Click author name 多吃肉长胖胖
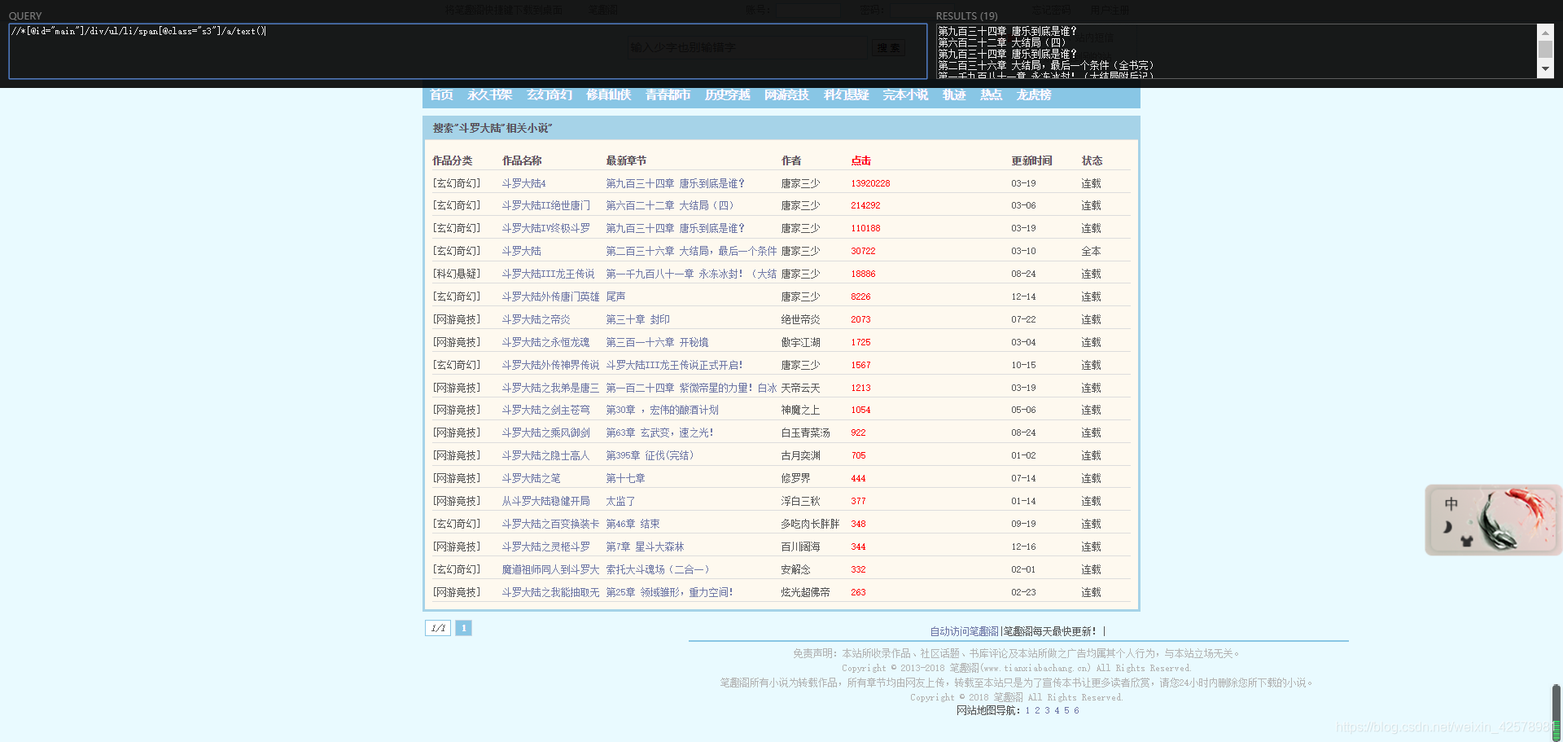This screenshot has width=1563, height=742. (810, 525)
